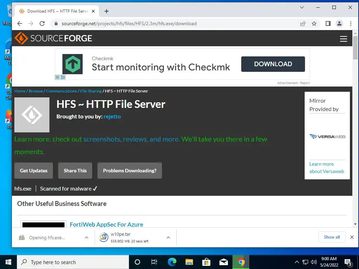Click the Share This button
This screenshot has height=269, width=359.
[x=75, y=171]
